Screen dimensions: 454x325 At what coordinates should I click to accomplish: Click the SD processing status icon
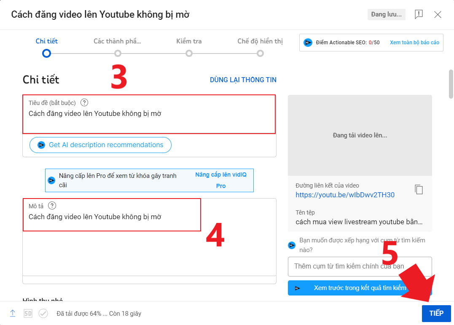(x=28, y=313)
